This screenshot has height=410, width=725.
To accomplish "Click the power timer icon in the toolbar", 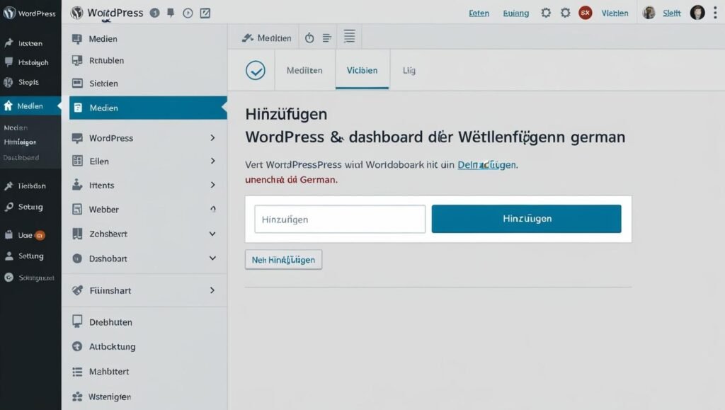I will tap(309, 38).
